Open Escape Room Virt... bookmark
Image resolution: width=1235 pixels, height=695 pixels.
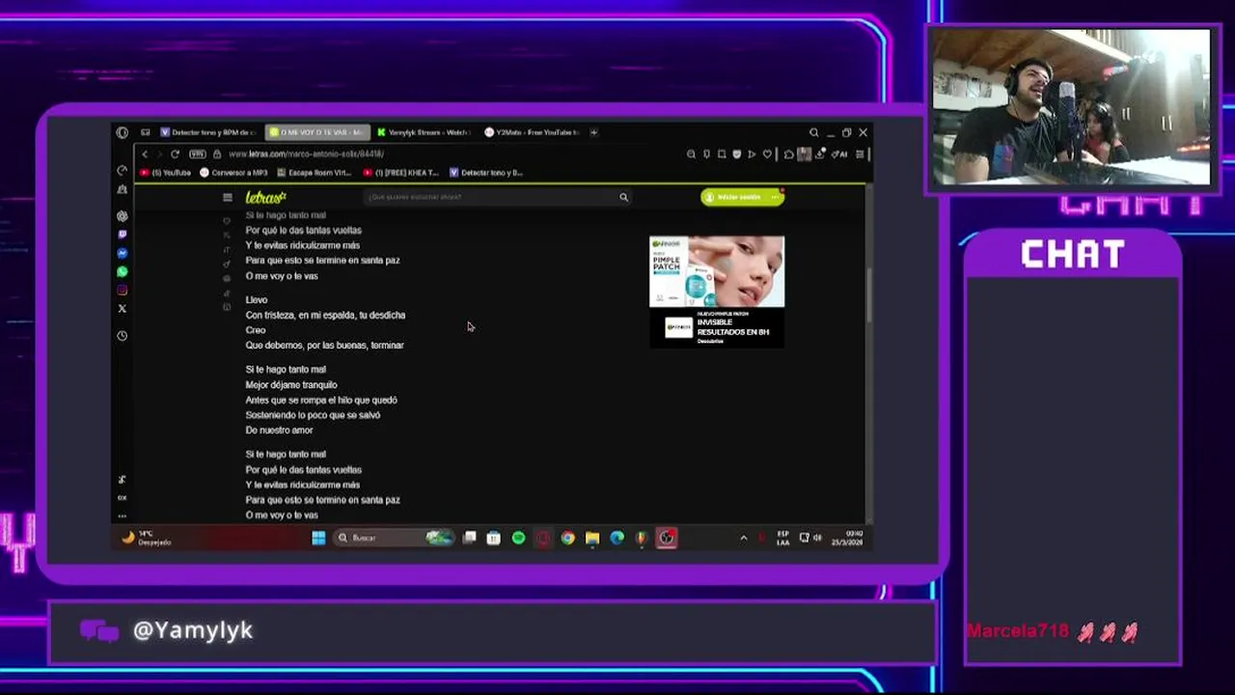[315, 173]
